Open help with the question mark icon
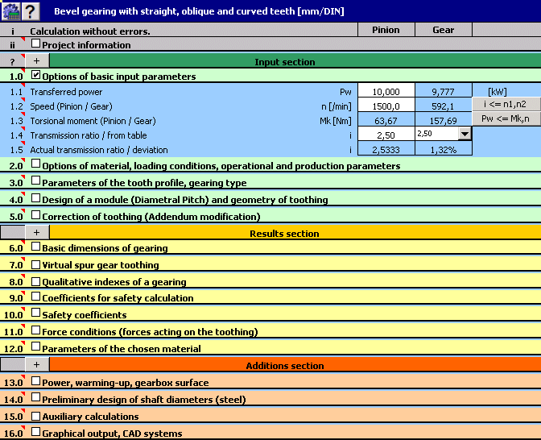Screen dimensions: 541x440 pos(31,10)
